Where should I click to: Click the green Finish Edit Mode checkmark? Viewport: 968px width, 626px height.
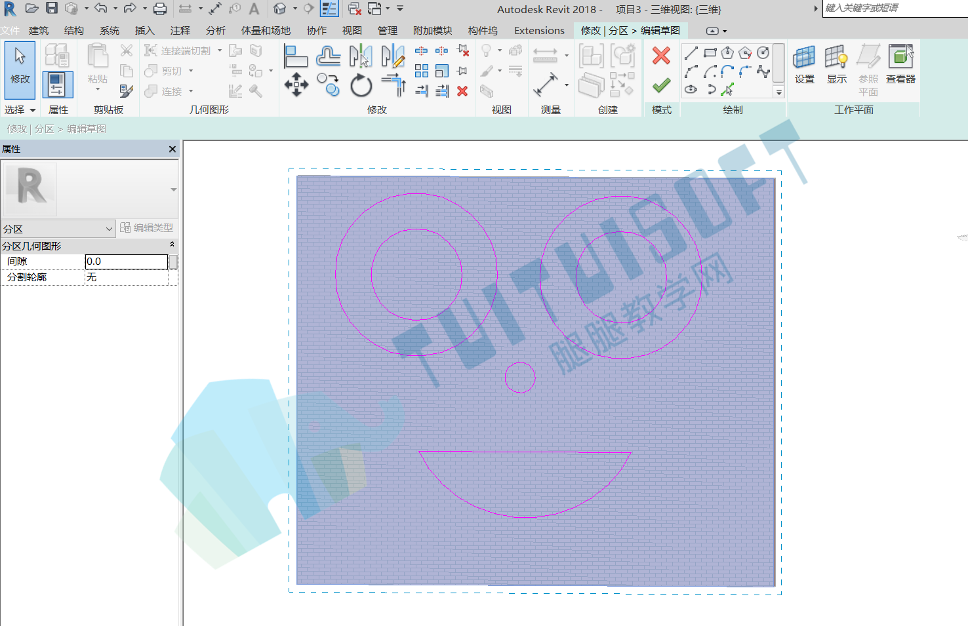[x=661, y=85]
